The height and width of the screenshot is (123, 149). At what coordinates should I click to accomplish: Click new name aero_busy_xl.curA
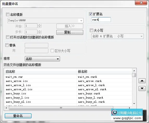click(91, 102)
